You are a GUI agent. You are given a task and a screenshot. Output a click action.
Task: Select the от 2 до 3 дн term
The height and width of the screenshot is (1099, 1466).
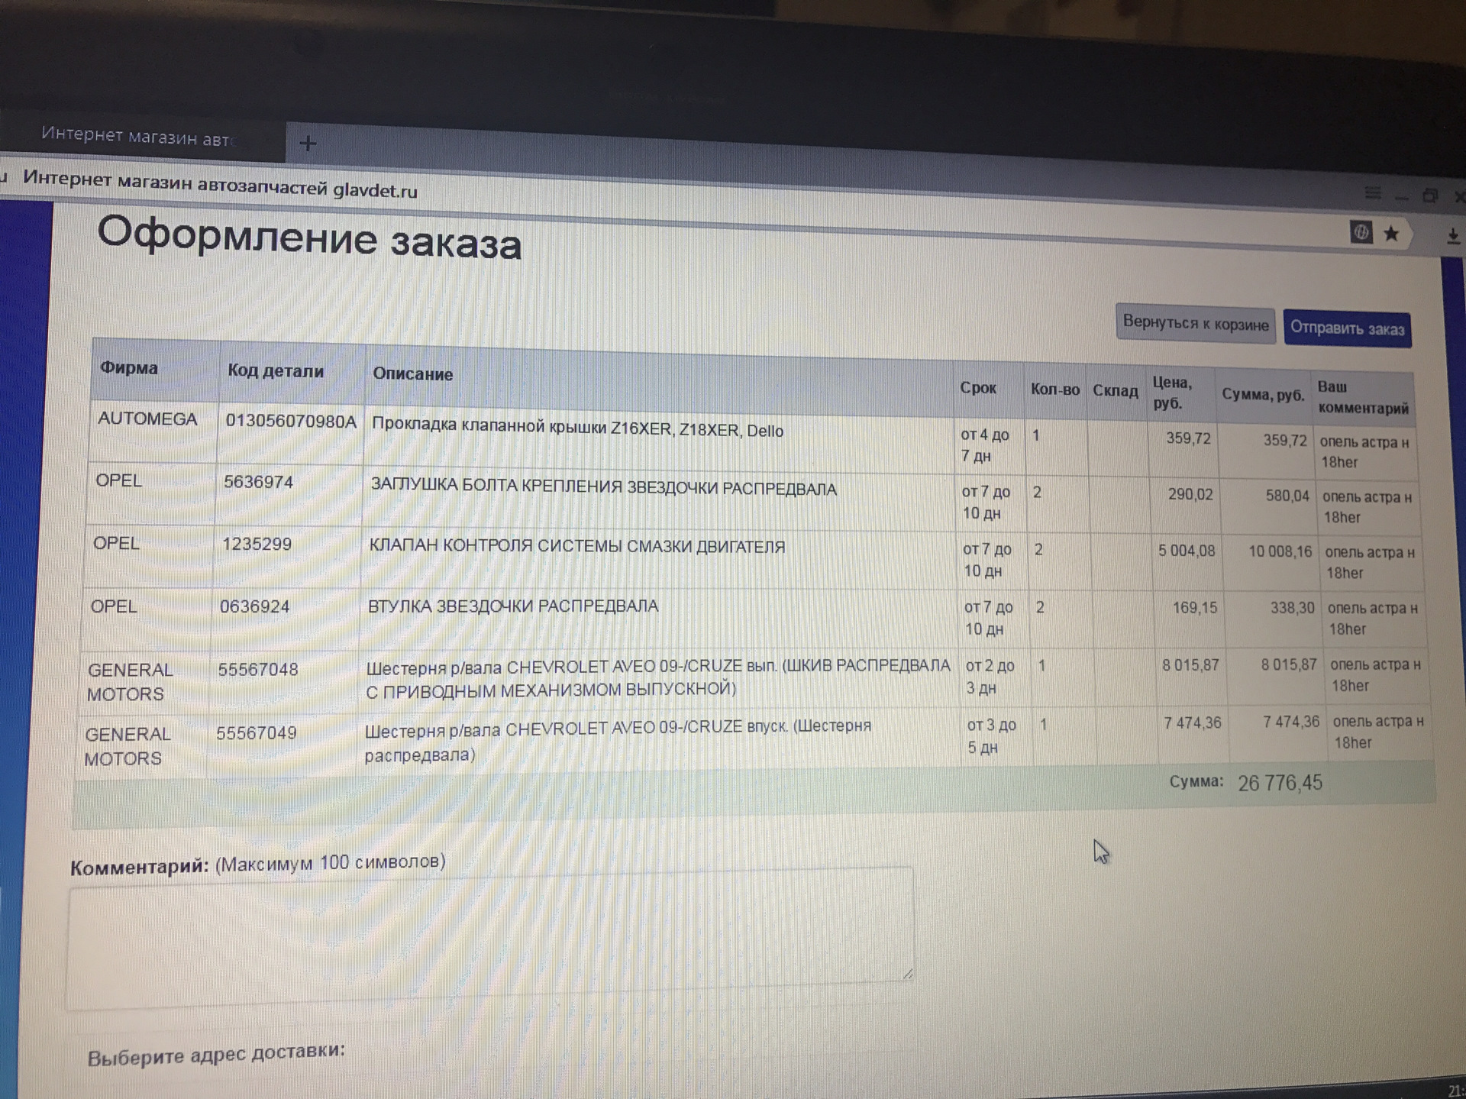click(990, 677)
